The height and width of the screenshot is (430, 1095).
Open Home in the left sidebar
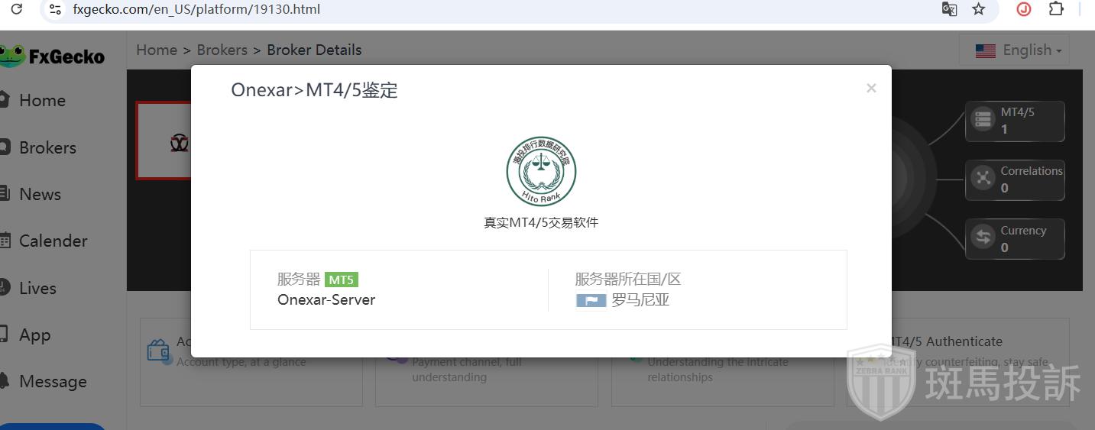coord(42,100)
